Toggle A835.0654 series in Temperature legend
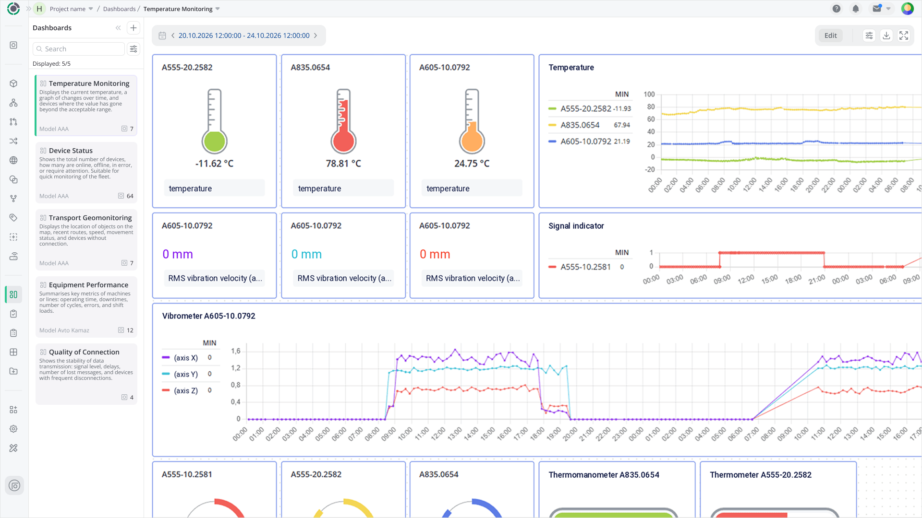The image size is (922, 518). pyautogui.click(x=574, y=125)
